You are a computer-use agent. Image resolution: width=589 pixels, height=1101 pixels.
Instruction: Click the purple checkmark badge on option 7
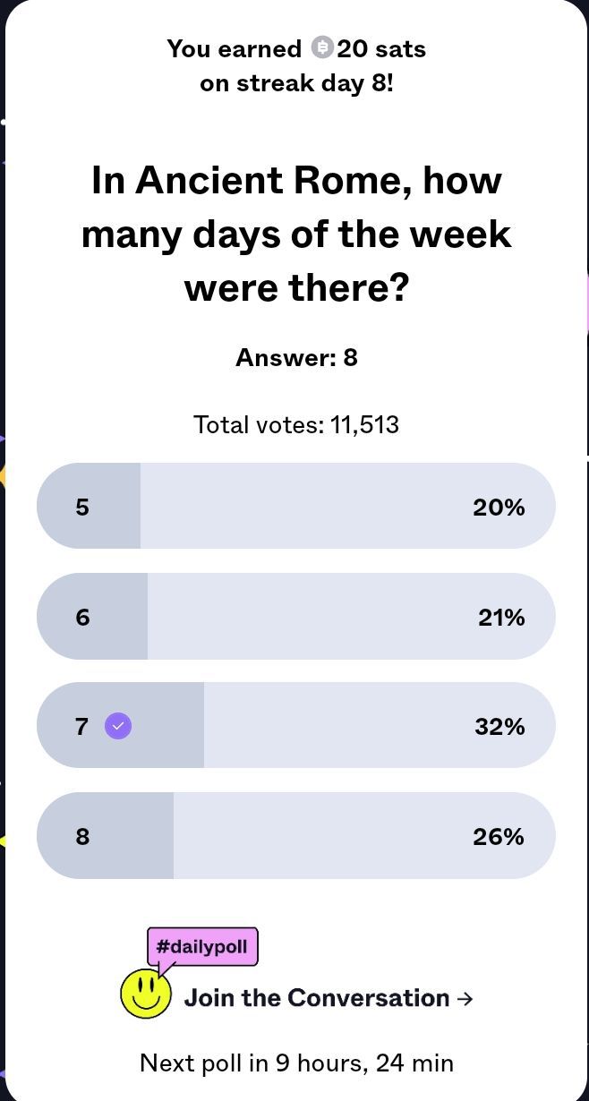(x=118, y=726)
